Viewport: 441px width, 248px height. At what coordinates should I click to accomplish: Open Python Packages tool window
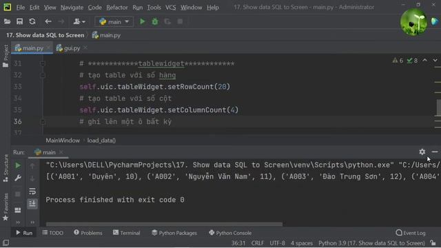tap(174, 233)
